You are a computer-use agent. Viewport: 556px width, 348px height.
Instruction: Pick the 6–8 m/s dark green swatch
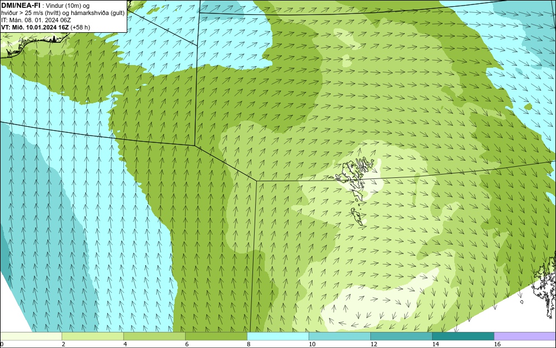click(x=216, y=336)
